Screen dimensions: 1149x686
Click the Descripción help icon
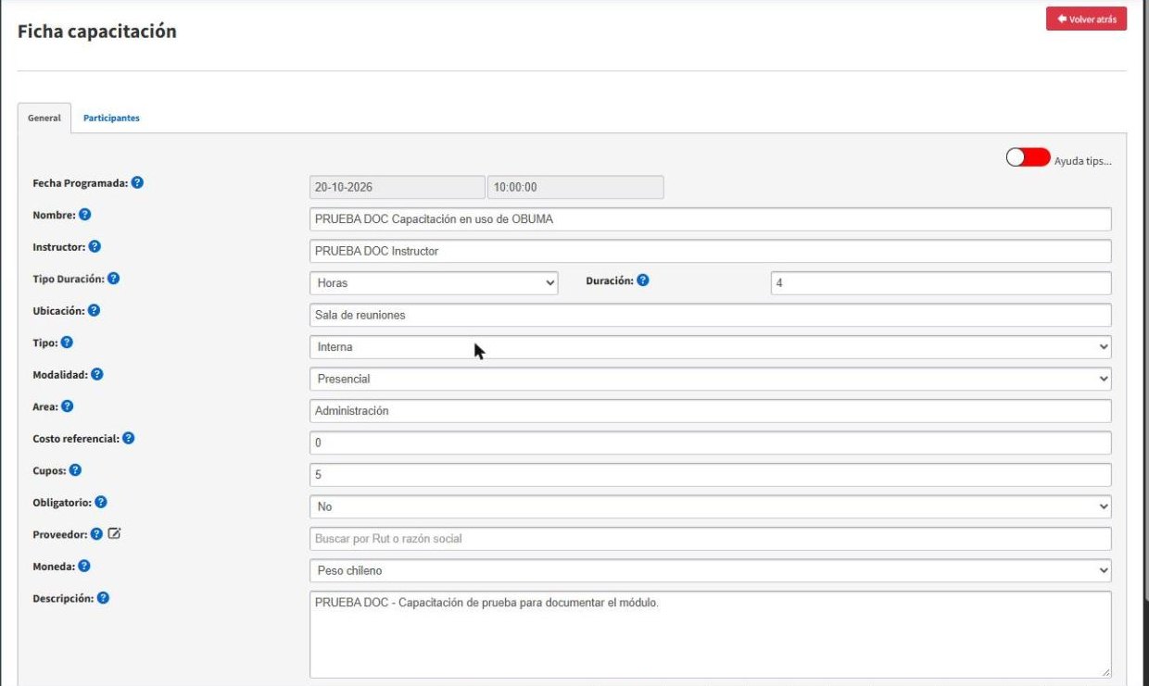[x=103, y=598]
